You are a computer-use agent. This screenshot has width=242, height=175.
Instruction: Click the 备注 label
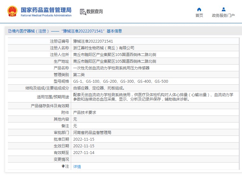tap(65, 126)
